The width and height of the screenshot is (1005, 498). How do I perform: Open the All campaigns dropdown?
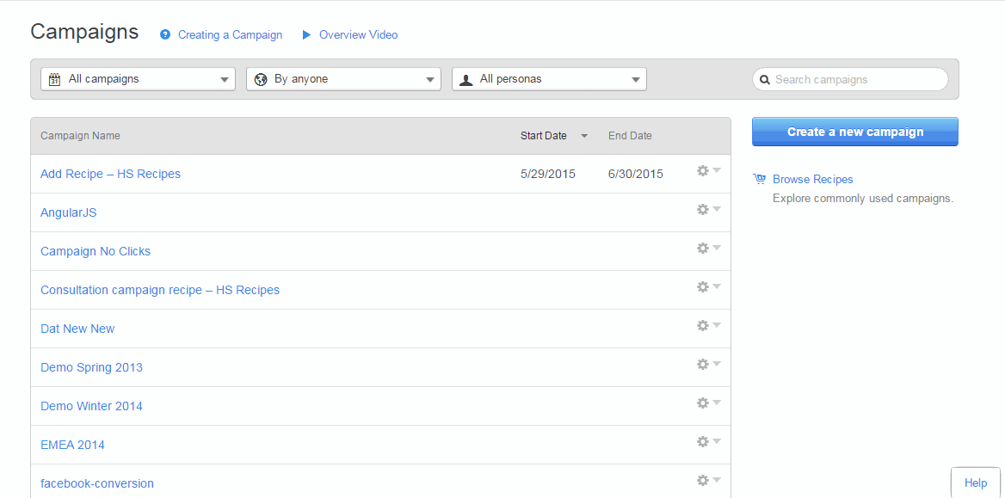pos(138,79)
